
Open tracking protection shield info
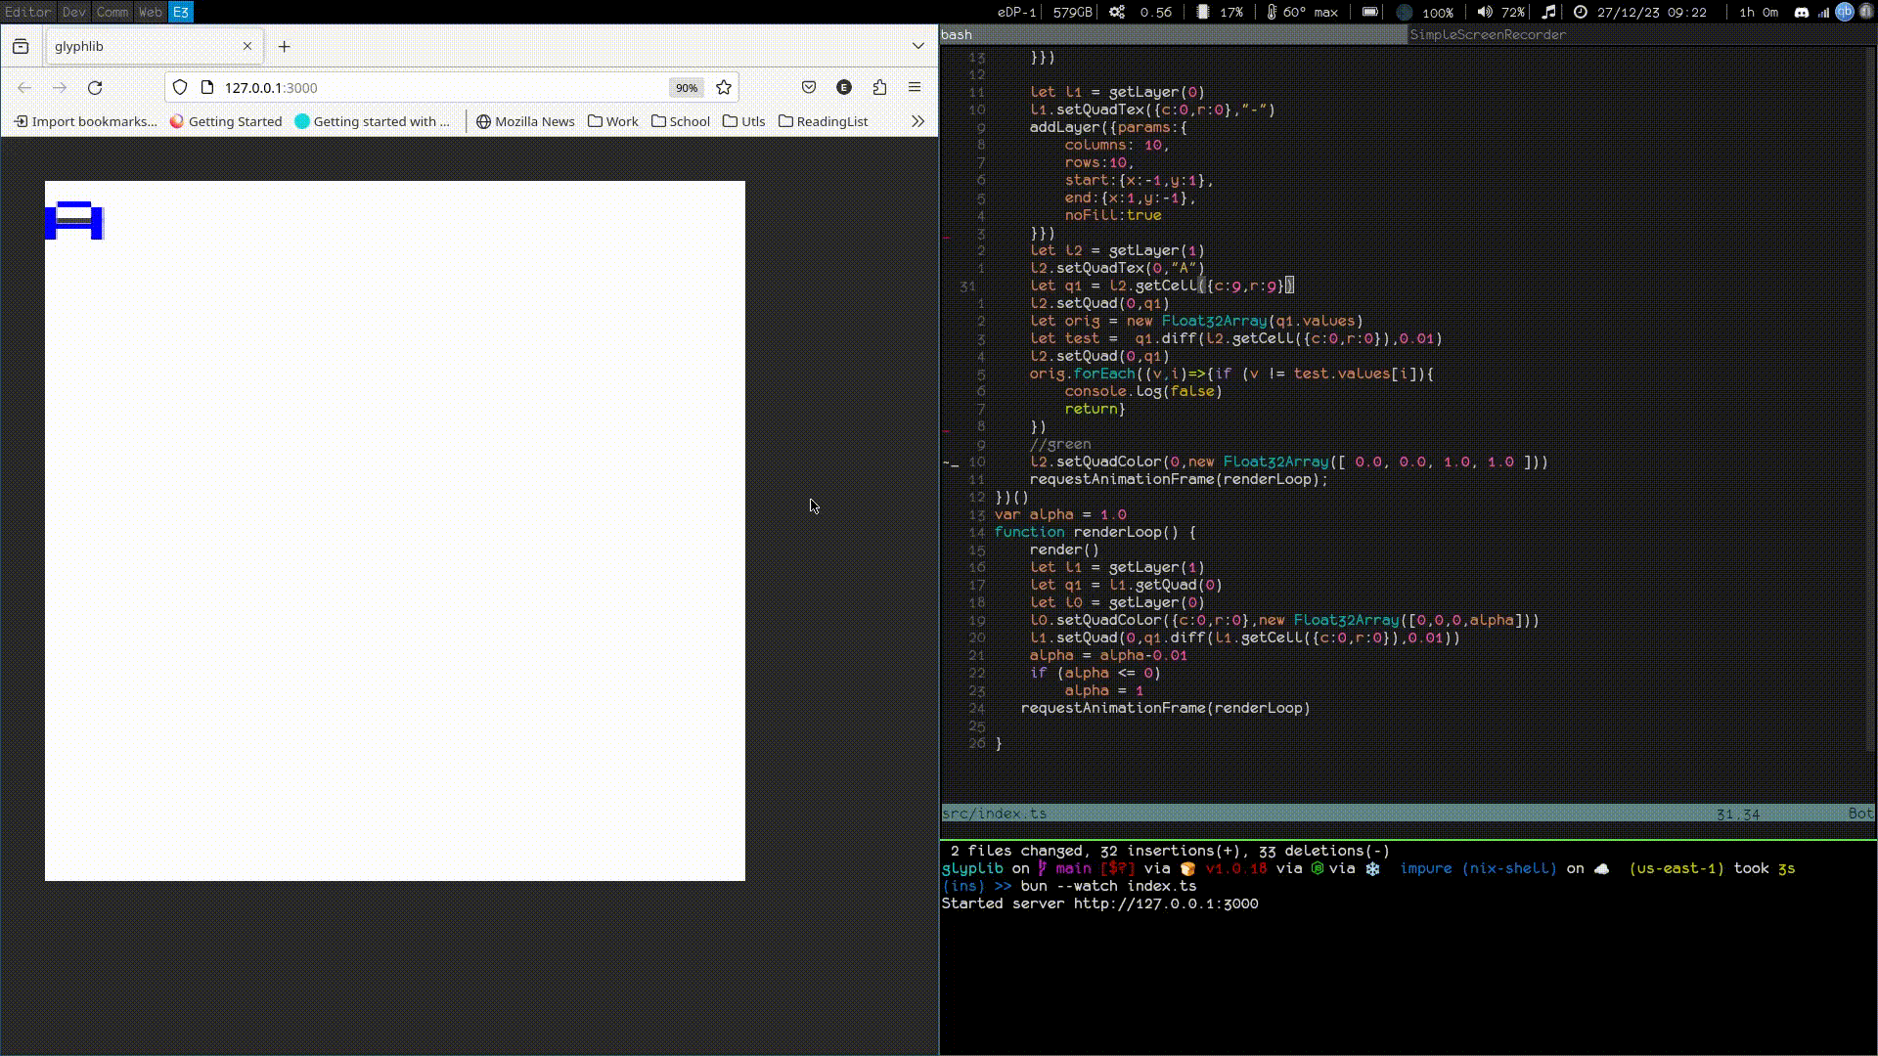click(x=180, y=88)
